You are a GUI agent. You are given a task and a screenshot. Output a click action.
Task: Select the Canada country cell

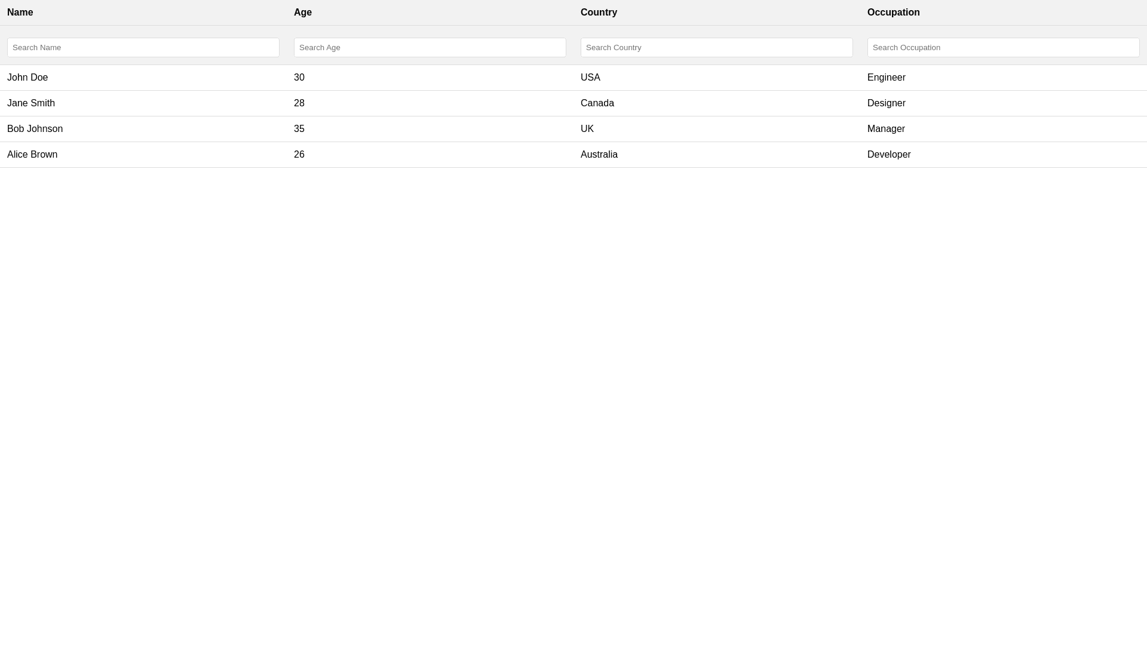pos(597,103)
